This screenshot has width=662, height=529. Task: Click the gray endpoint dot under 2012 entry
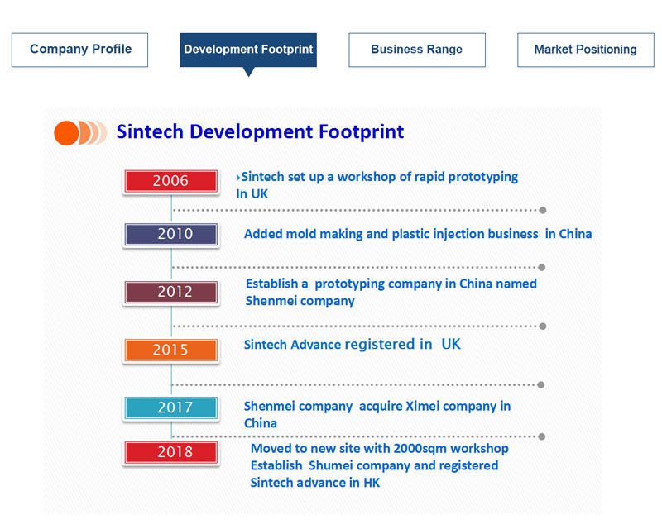point(543,326)
